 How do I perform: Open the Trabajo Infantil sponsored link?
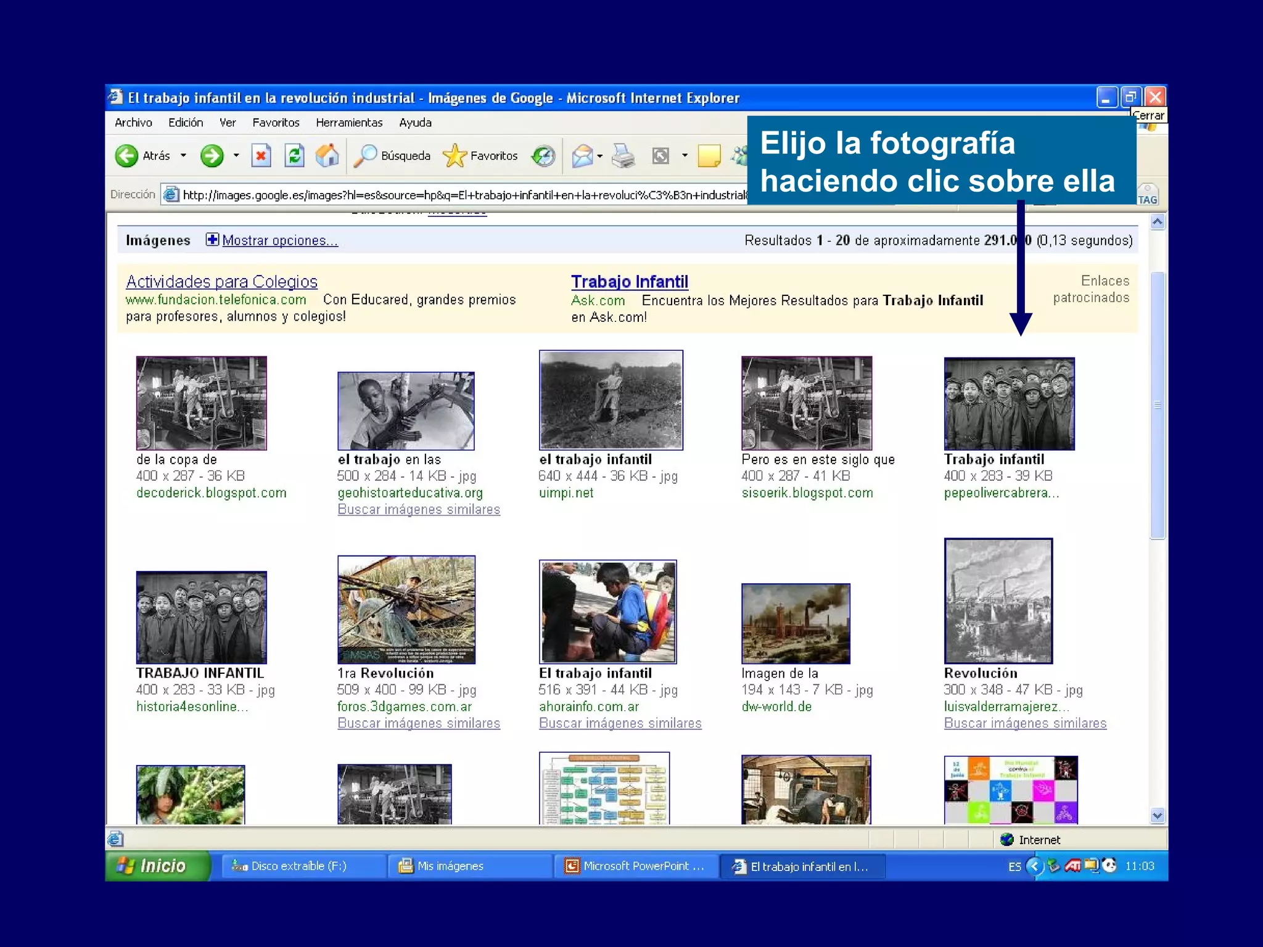click(x=629, y=282)
